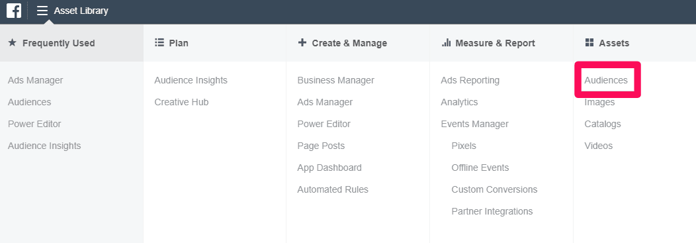Open Creative Hub link
This screenshot has width=696, height=243.
(x=181, y=102)
